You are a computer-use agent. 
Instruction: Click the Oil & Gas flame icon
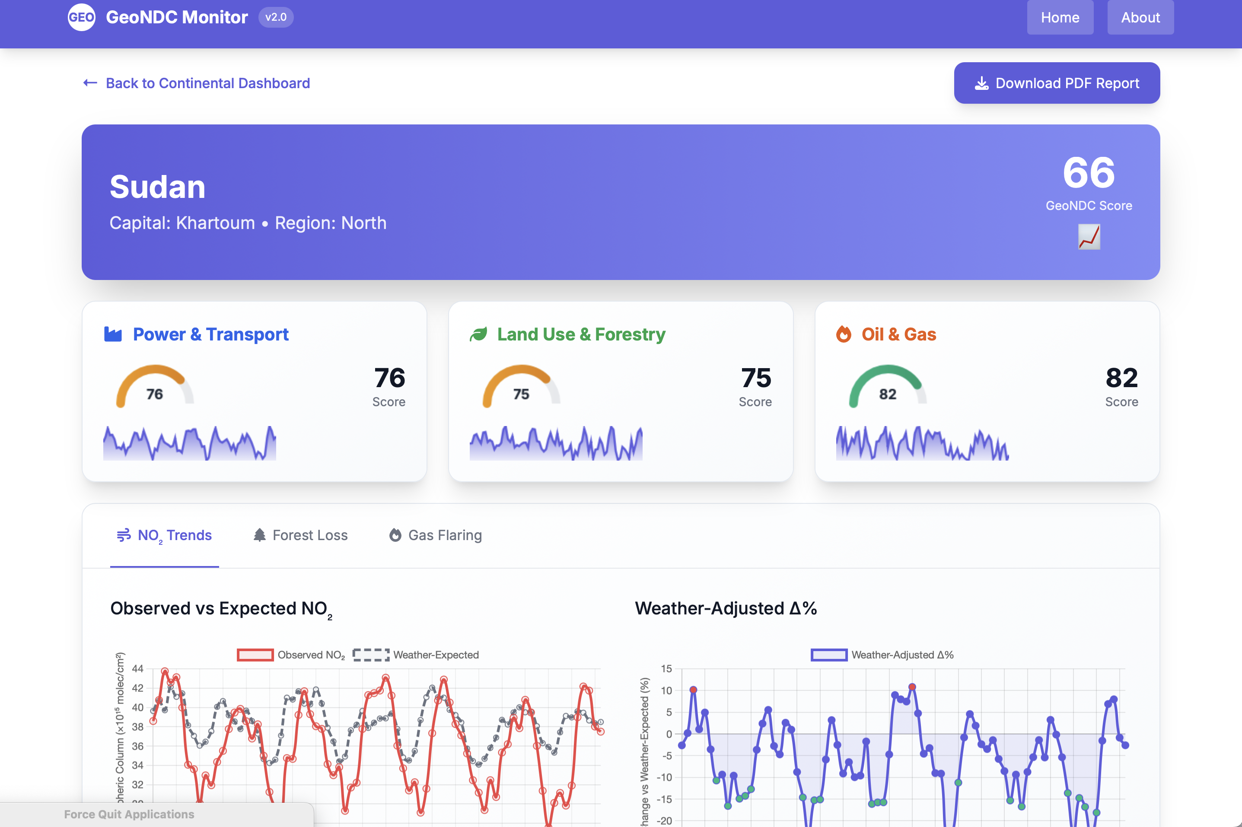coord(843,334)
